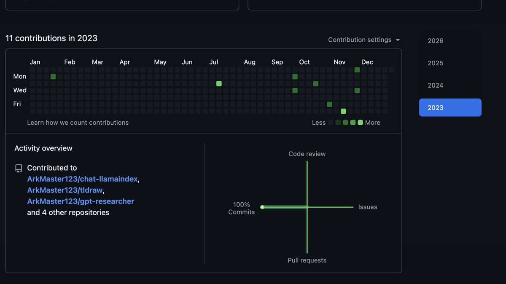Click the 'Jan' month label
This screenshot has width=506, height=284.
(35, 62)
